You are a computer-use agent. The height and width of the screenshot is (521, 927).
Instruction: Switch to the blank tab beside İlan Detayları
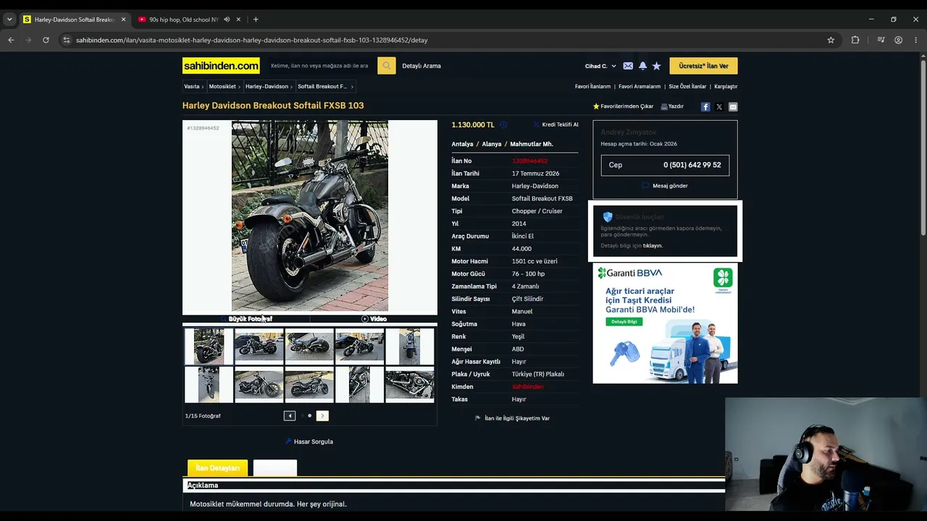(275, 468)
